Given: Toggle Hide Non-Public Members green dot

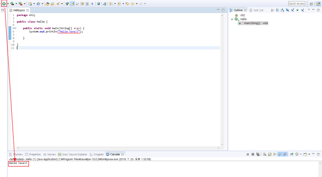Looking at the screenshot, I should 297,10.
